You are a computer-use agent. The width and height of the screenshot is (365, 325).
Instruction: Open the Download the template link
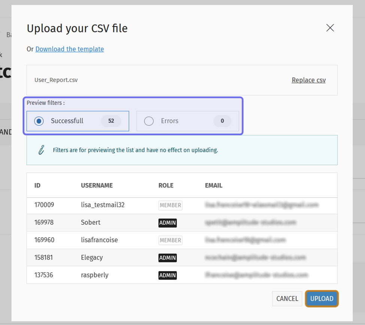point(70,49)
